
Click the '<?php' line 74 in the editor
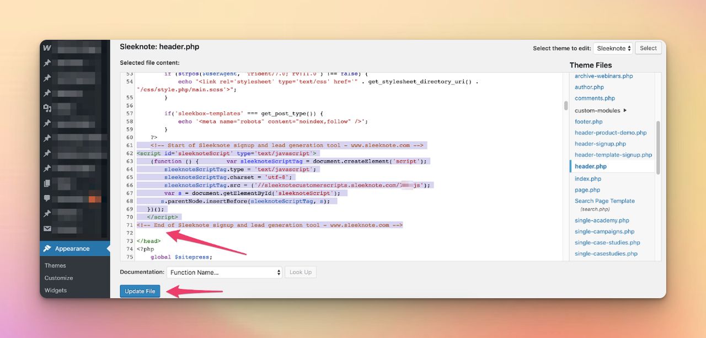pyautogui.click(x=145, y=249)
